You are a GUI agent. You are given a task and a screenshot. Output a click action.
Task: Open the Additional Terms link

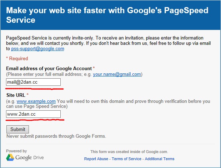coord(160,159)
